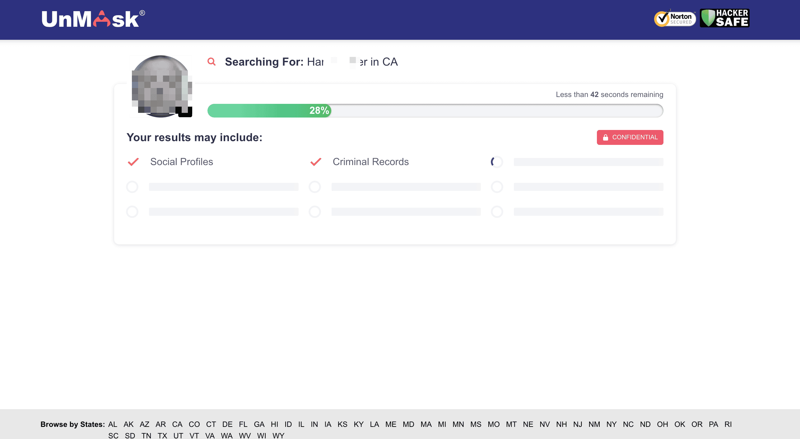Viewport: 800px width, 439px height.
Task: Browse records for TX state
Action: [162, 436]
